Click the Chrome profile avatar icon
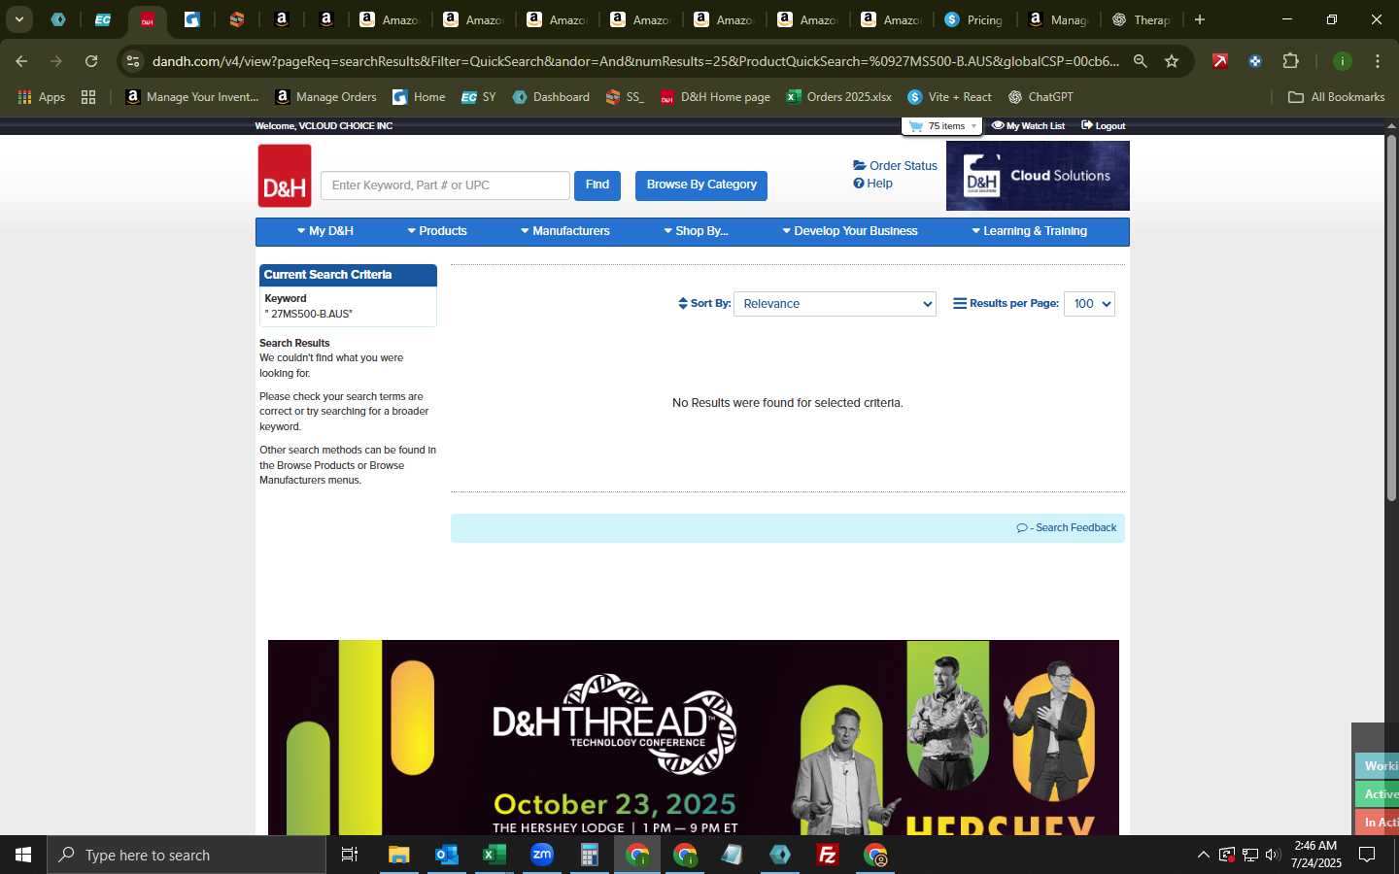The width and height of the screenshot is (1399, 874). pyautogui.click(x=1343, y=61)
